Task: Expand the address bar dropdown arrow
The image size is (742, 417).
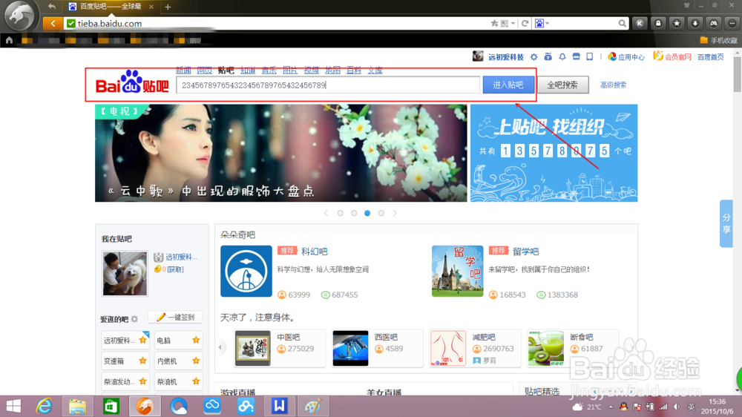Action: click(513, 23)
